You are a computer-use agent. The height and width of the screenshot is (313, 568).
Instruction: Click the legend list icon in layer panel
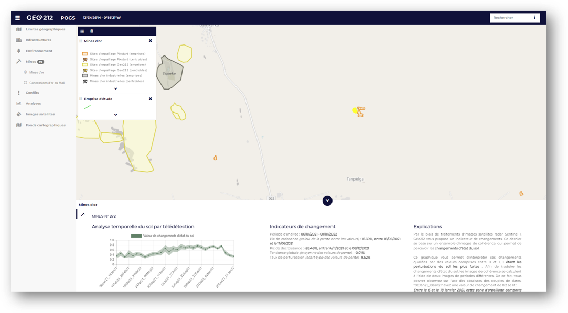[x=82, y=31]
